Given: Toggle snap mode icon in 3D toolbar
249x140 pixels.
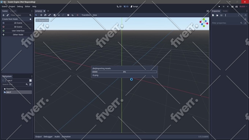Looking at the screenshot, I should pyautogui.click(x=73, y=15).
